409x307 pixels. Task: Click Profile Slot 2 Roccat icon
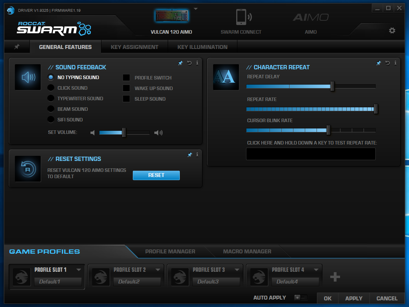[101, 277]
